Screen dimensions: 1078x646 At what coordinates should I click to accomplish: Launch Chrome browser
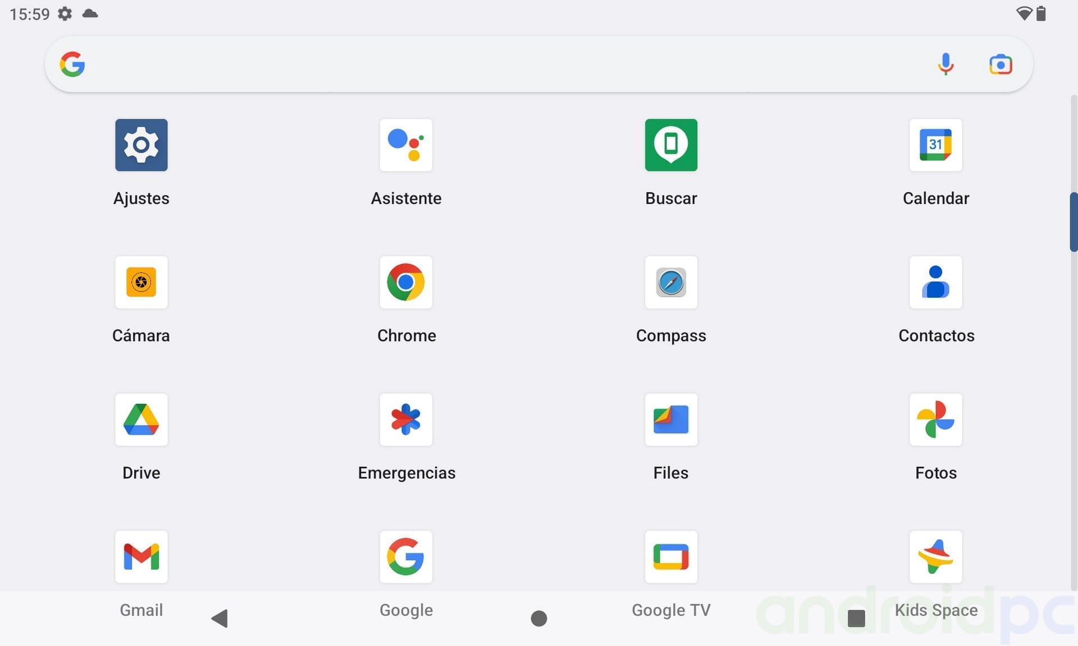click(406, 283)
